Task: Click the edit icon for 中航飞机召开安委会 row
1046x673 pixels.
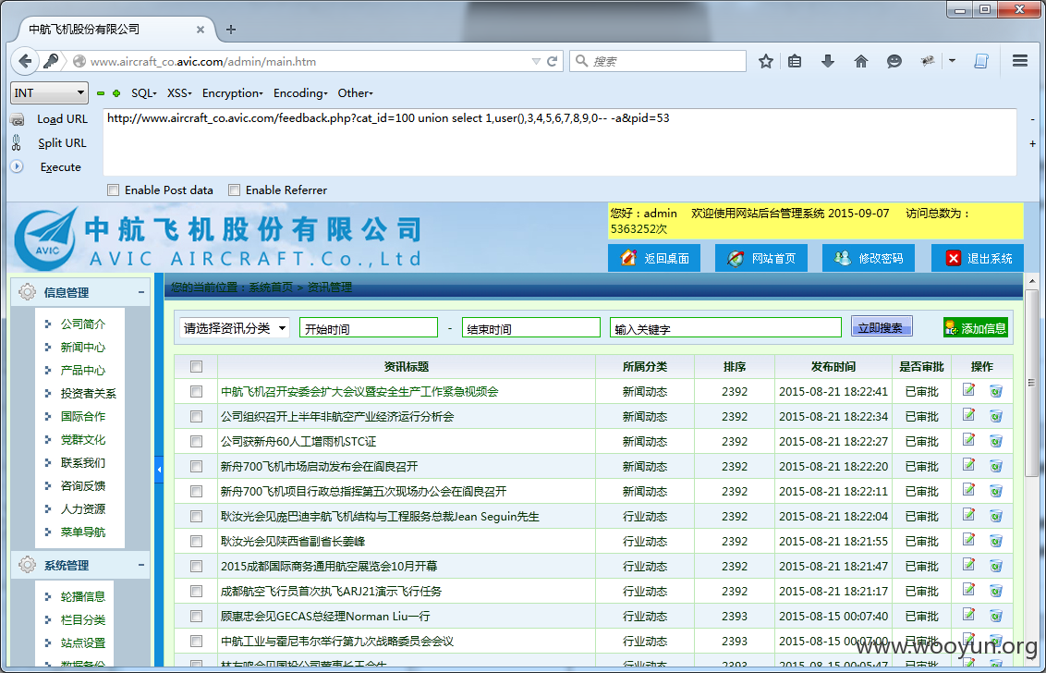Action: (968, 390)
